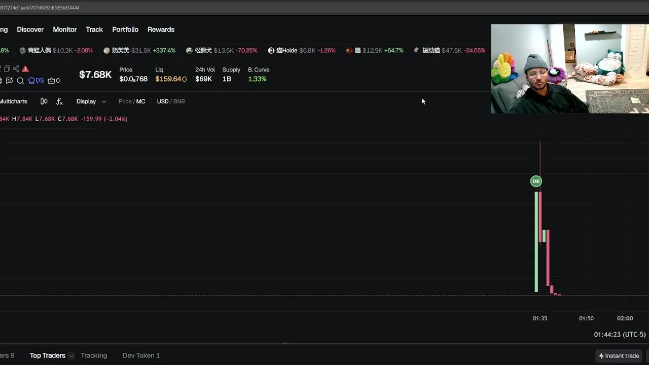Click the browser address bar URL
The image size is (649, 365).
click(x=40, y=8)
